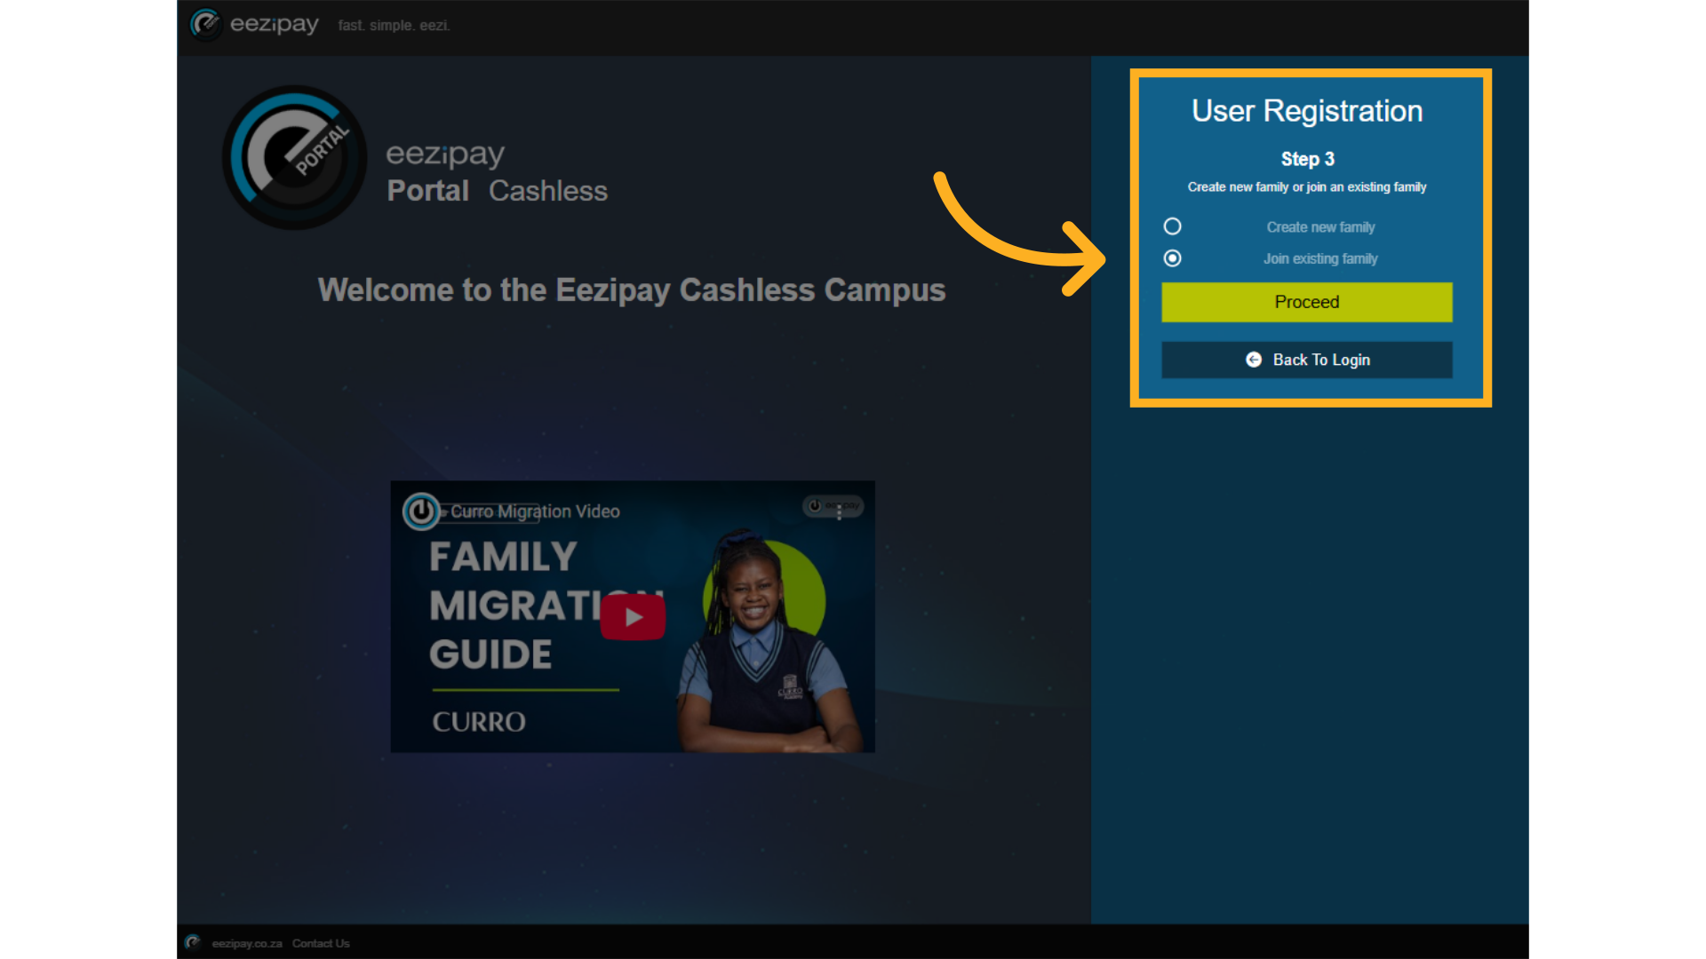Click the 'Step 3' heading text
The height and width of the screenshot is (959, 1706).
pyautogui.click(x=1307, y=159)
